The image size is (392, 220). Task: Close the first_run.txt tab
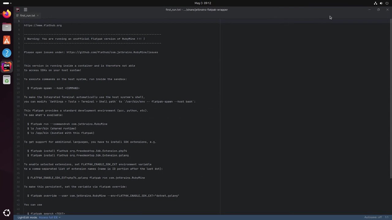pos(38,16)
